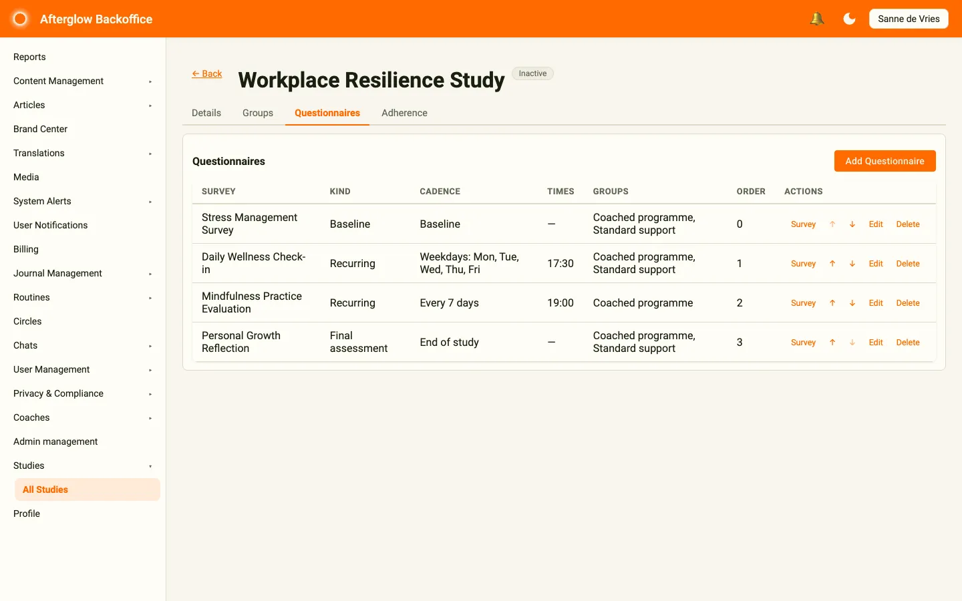Expand Journal Management section
The image size is (962, 601).
tap(83, 273)
